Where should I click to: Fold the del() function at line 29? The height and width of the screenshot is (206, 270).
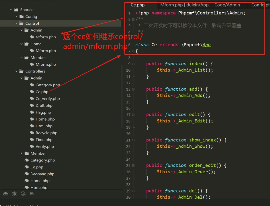(133, 191)
